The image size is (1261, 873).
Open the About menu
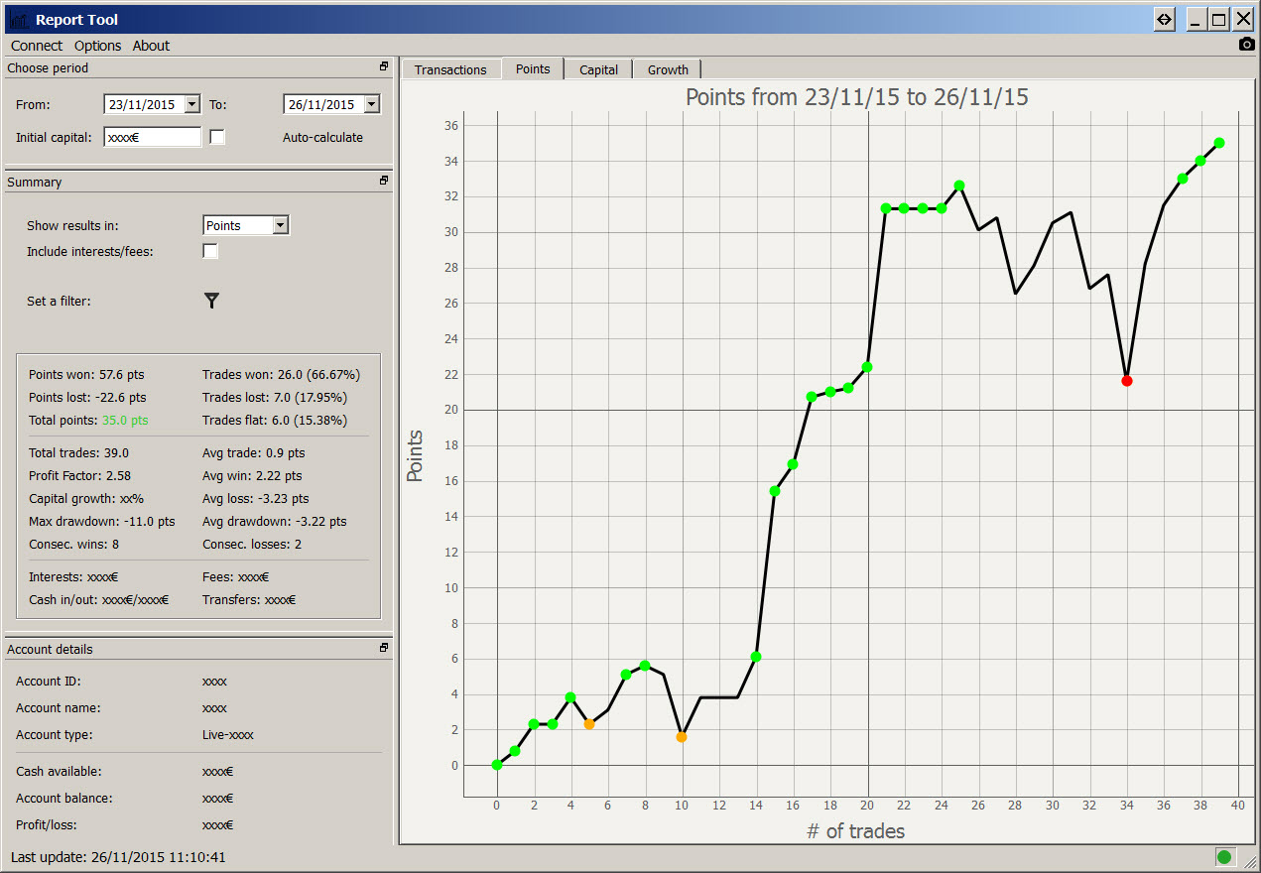151,46
